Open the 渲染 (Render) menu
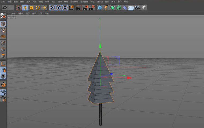Viewport: 204px width, 128px height. 60,2
